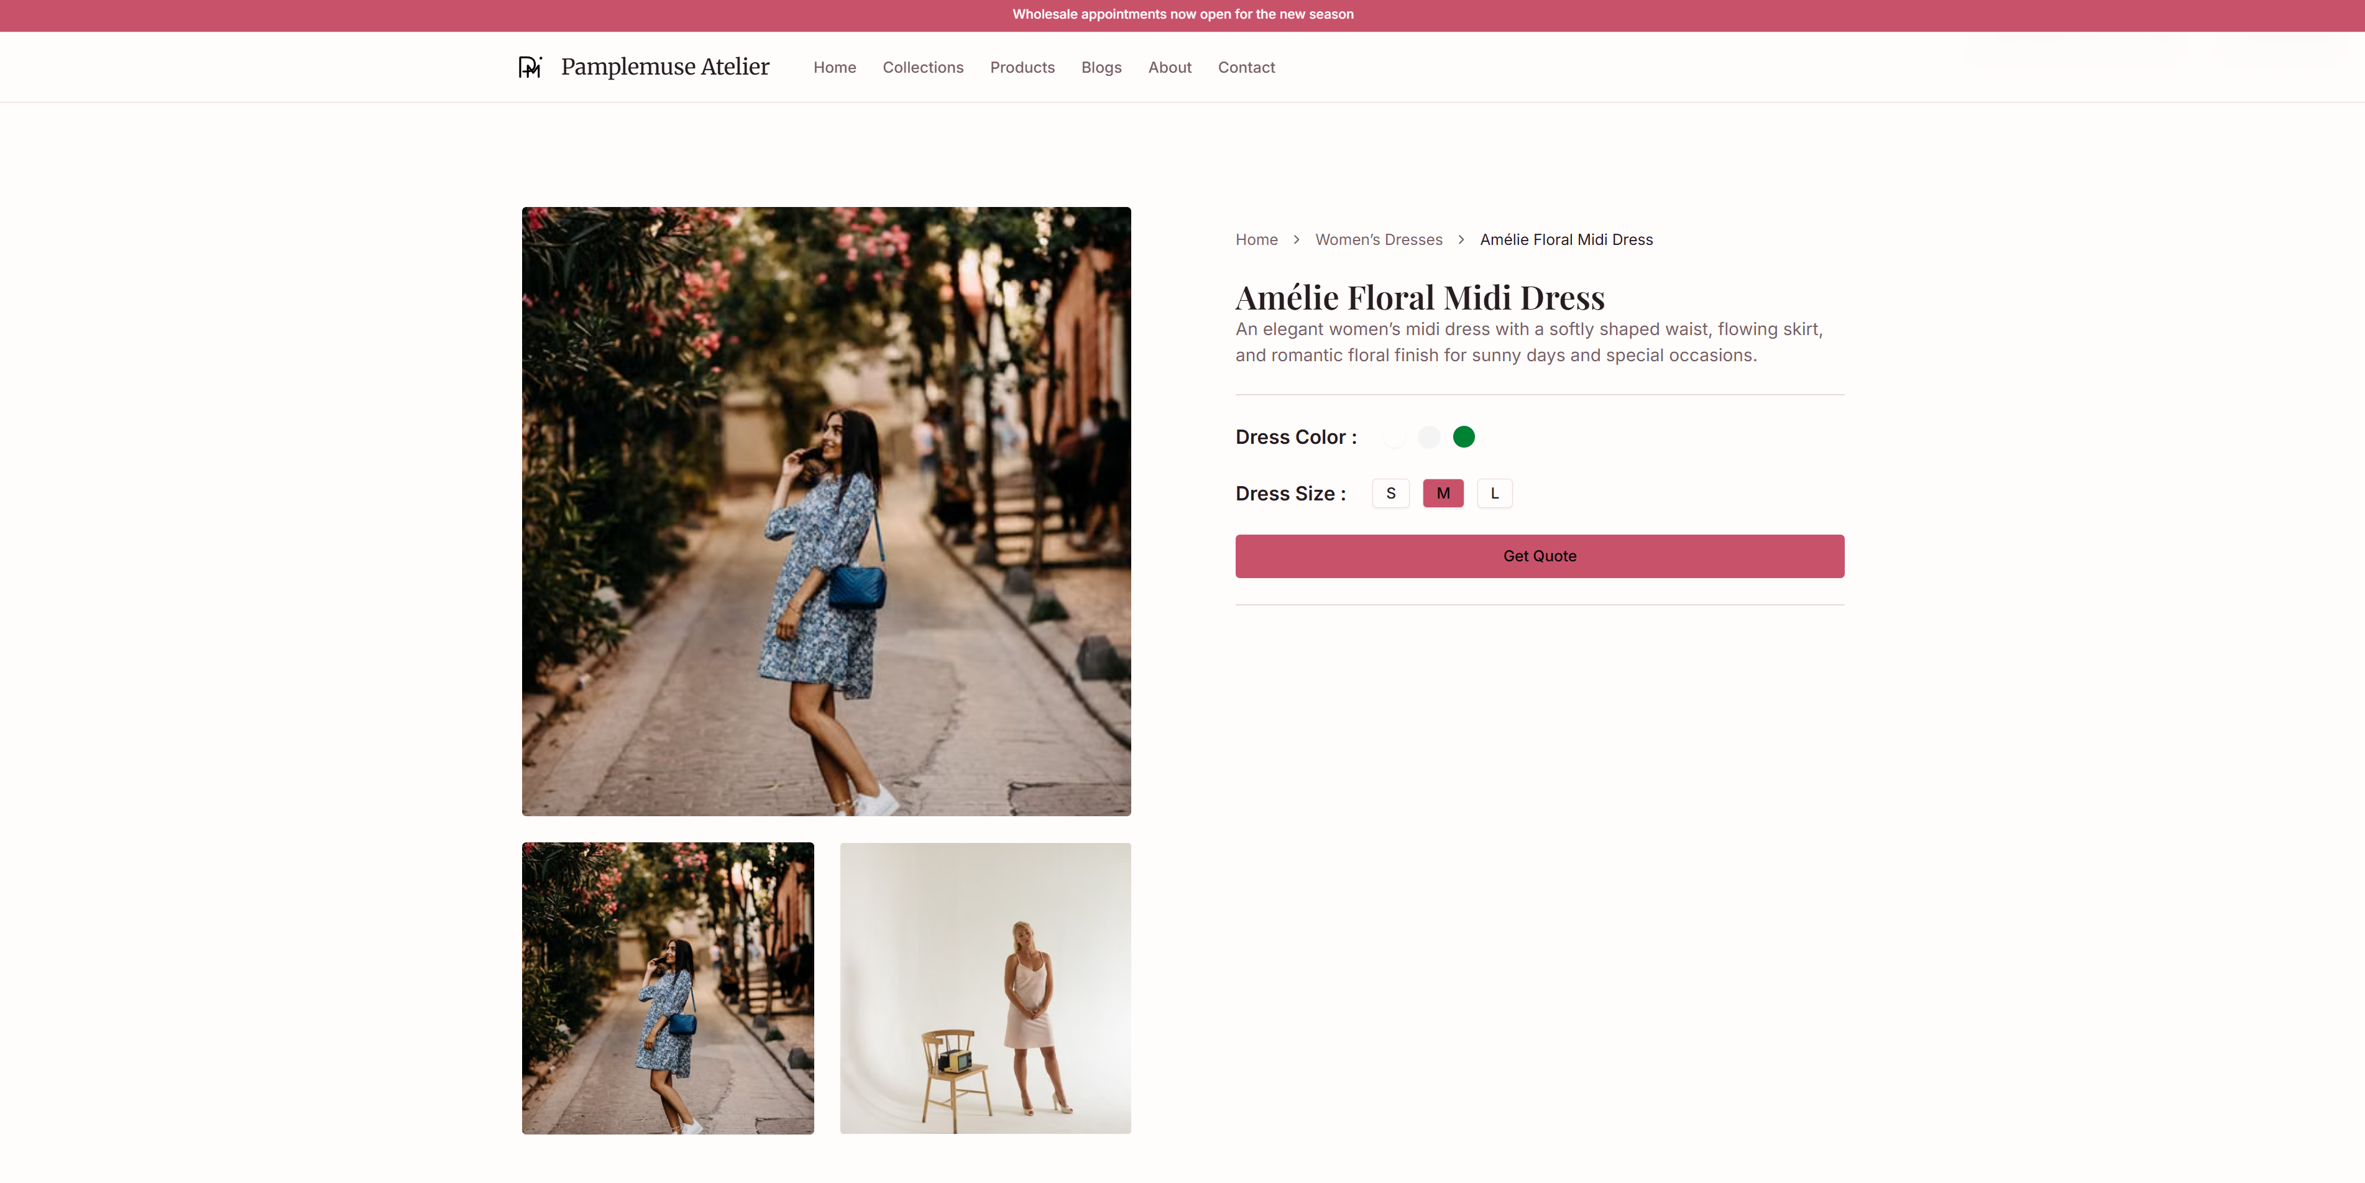Click the Pamplemuse Atelier logo icon
Screen dimensions: 2365x1183
pos(531,67)
